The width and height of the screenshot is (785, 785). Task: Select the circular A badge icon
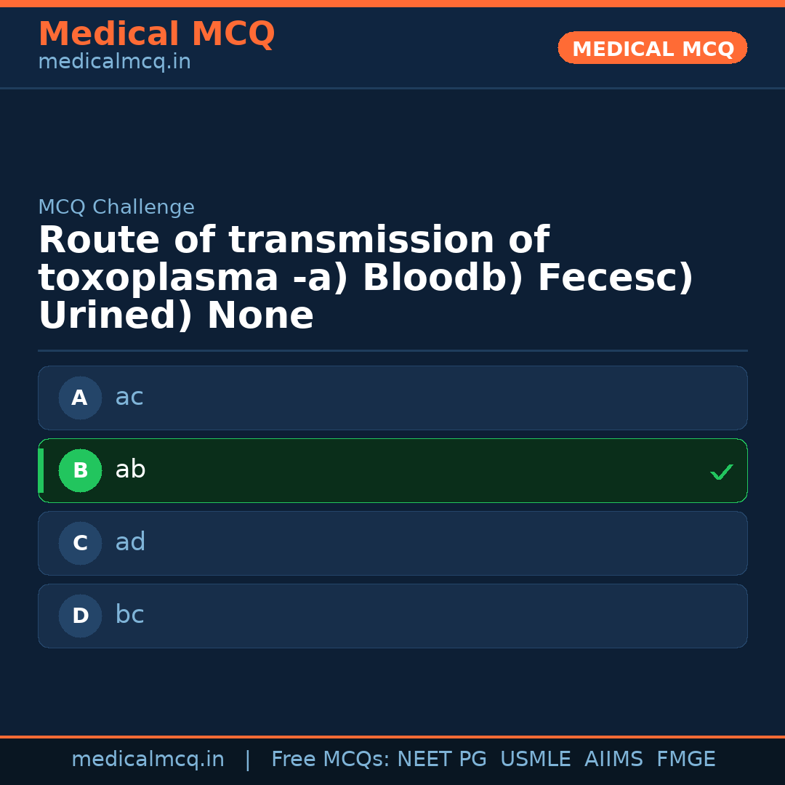pos(80,398)
